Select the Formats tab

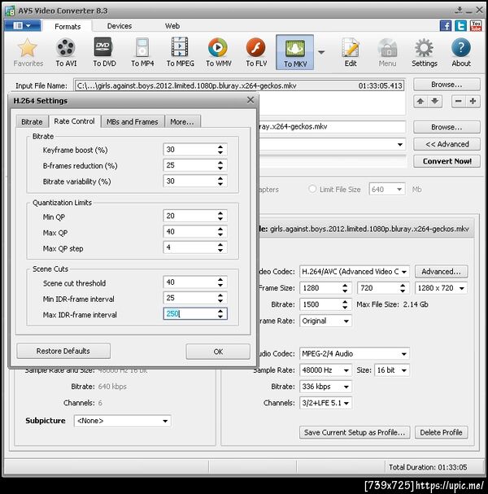[68, 27]
